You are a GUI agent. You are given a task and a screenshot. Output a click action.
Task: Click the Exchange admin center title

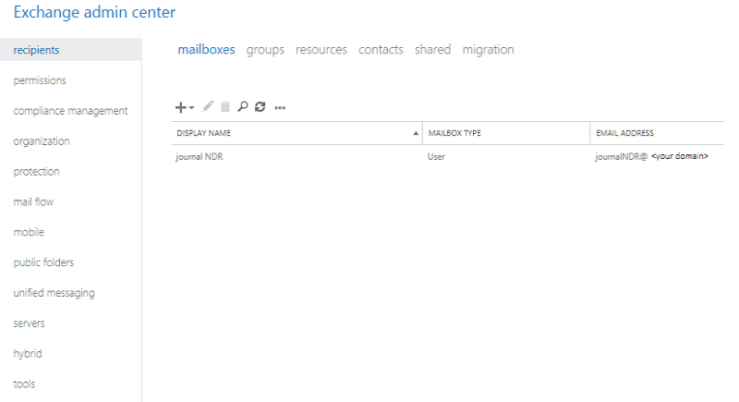tap(94, 13)
